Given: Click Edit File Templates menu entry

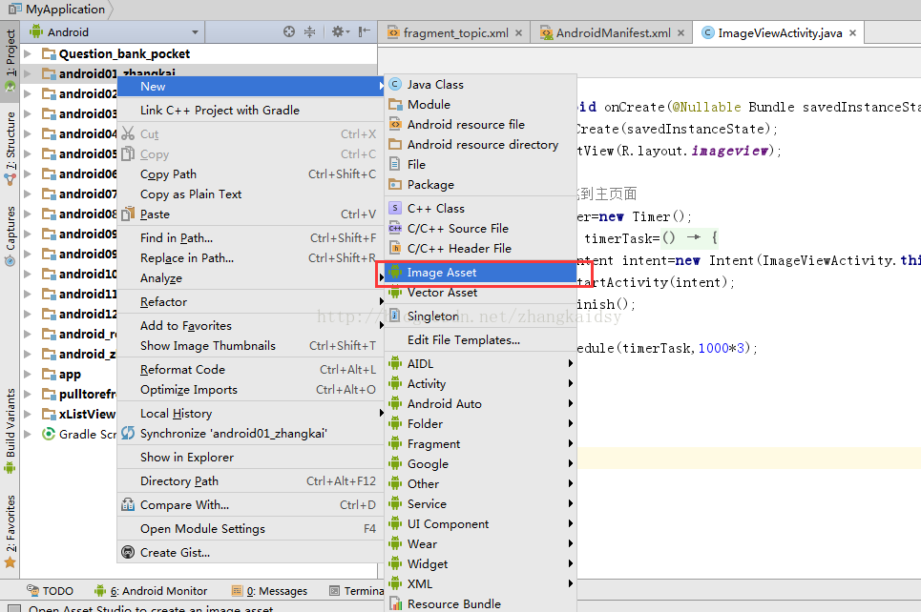Looking at the screenshot, I should click(x=481, y=340).
